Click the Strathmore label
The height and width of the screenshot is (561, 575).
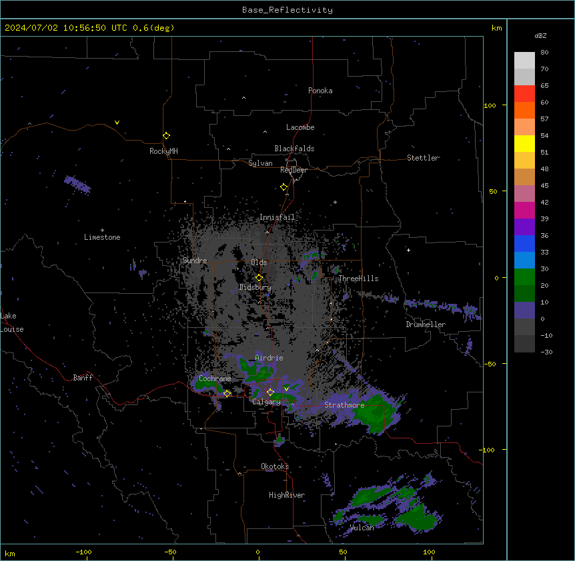[x=344, y=405]
